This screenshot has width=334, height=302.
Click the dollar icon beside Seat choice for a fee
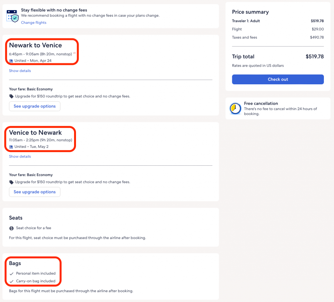click(11, 228)
